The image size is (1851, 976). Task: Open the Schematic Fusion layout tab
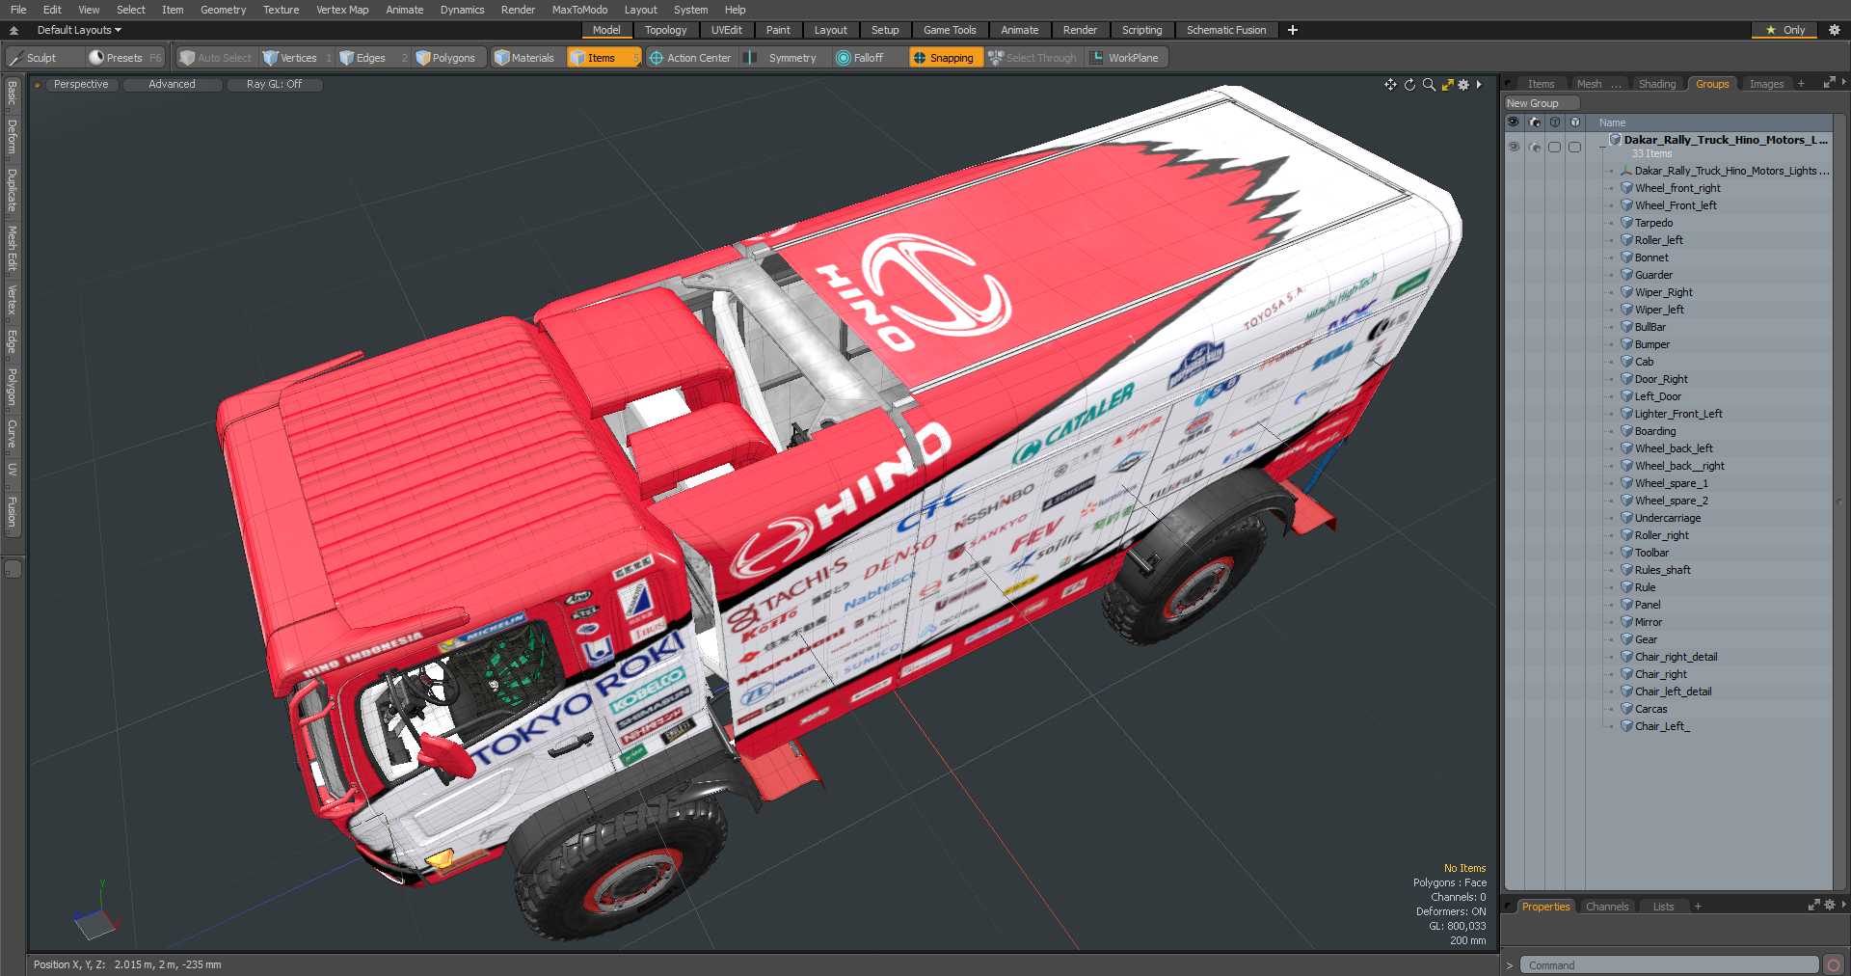coord(1226,30)
